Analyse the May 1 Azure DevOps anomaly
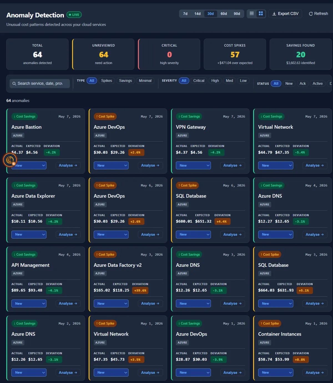This screenshot has height=383, width=333. (233, 372)
